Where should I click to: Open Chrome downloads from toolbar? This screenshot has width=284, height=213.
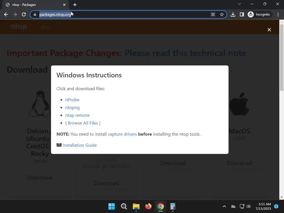(x=233, y=14)
